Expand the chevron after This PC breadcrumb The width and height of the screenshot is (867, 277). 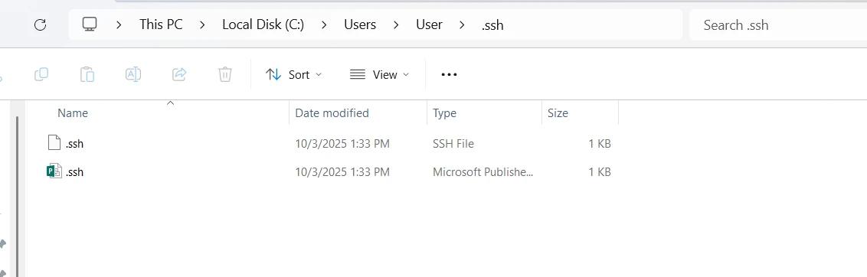tap(202, 25)
